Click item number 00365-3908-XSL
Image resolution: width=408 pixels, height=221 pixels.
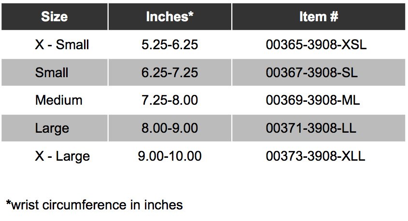point(316,45)
